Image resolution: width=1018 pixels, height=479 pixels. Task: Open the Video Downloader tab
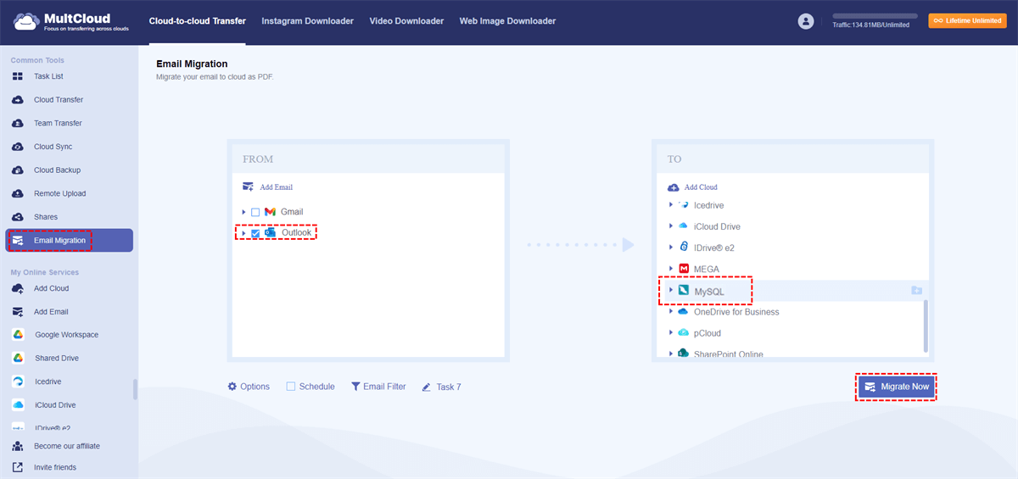[x=406, y=21]
